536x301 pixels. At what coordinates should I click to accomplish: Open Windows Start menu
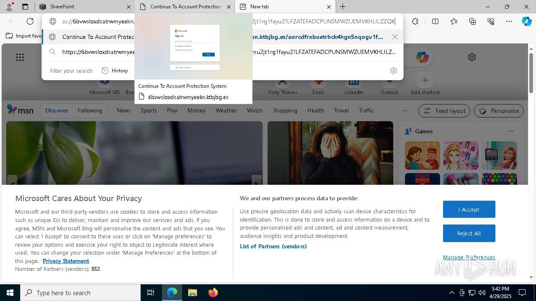10,293
